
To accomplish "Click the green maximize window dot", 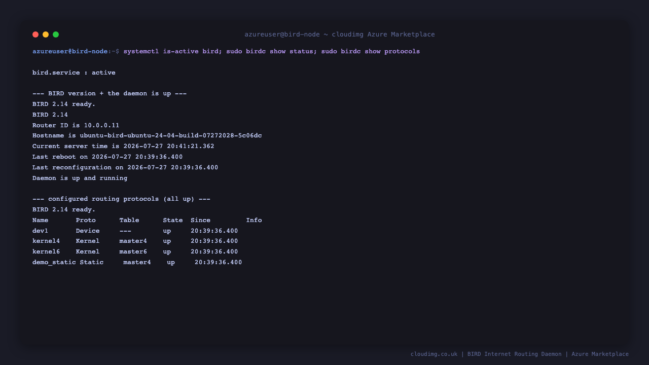I will coord(56,34).
